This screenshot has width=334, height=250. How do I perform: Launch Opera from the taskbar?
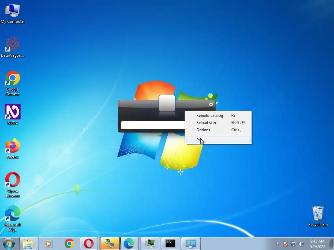[89, 243]
